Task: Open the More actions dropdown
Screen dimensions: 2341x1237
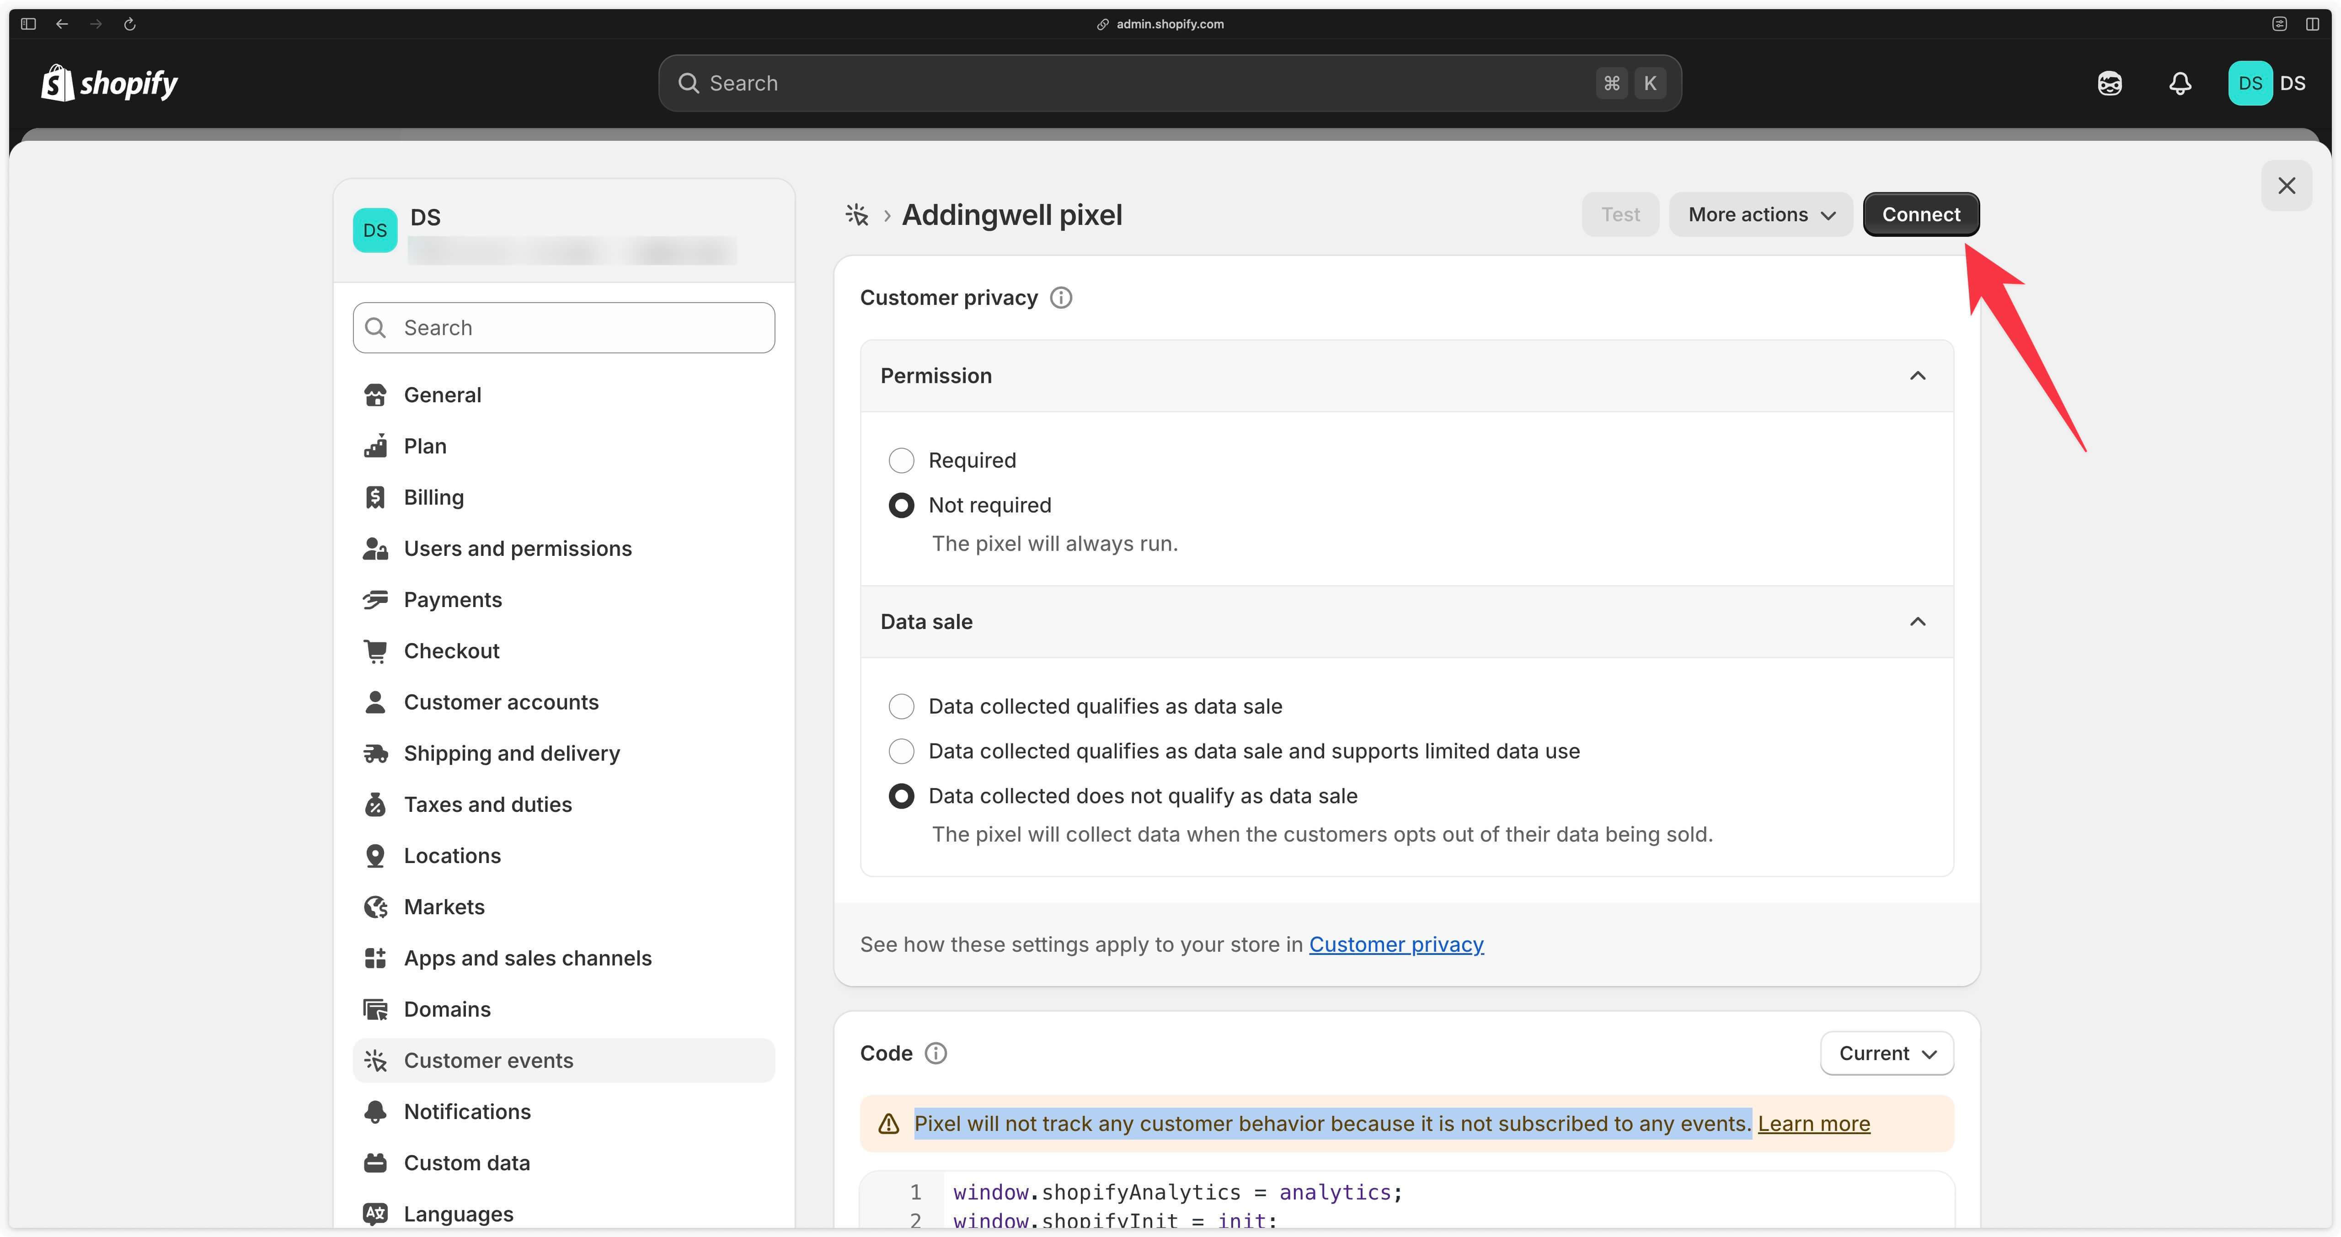Action: click(1760, 214)
